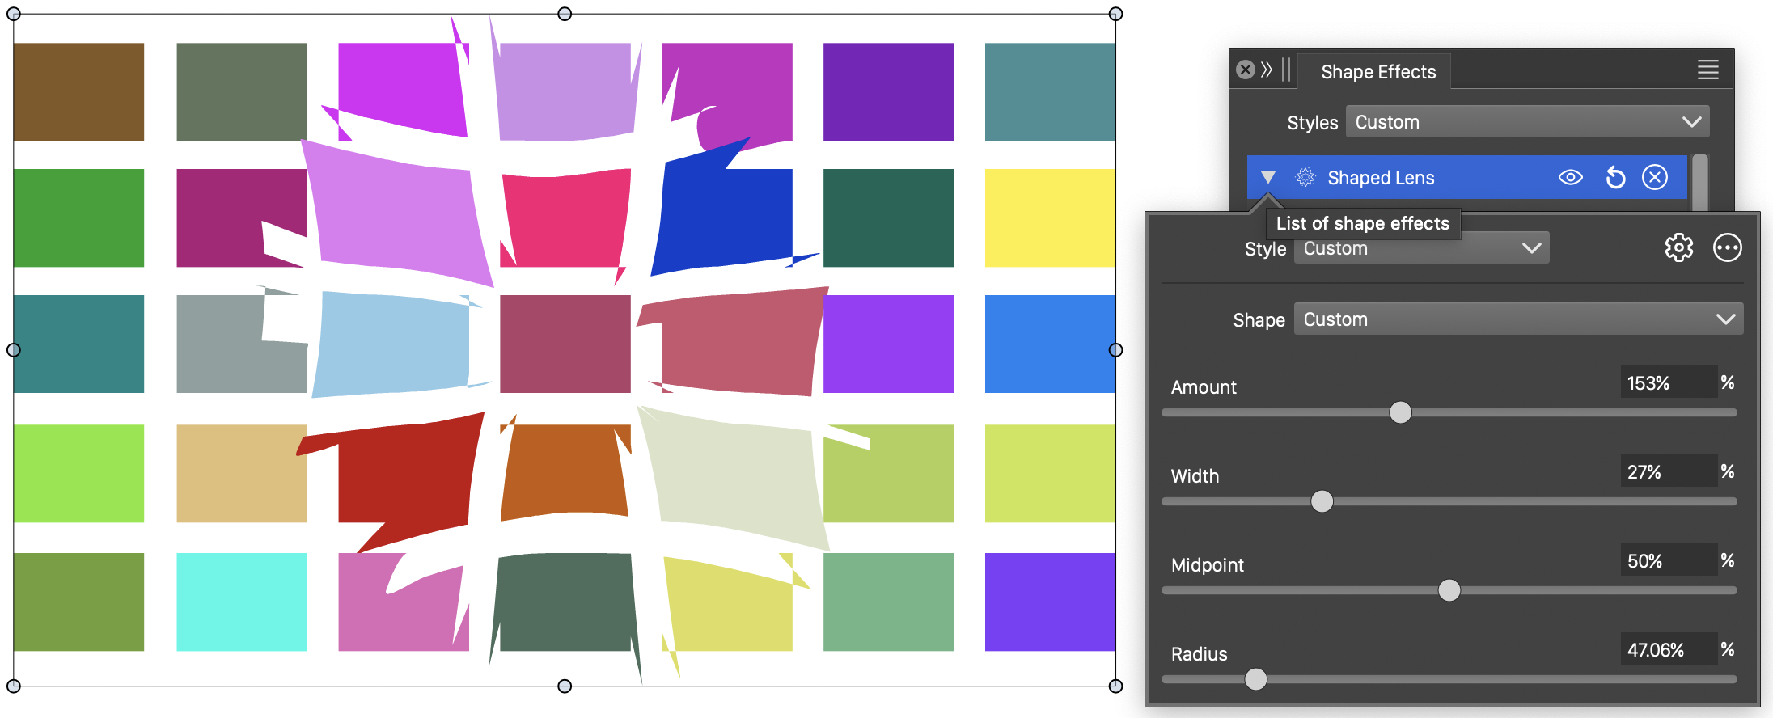
Task: Open the Shape dropdown
Action: pyautogui.click(x=1517, y=319)
